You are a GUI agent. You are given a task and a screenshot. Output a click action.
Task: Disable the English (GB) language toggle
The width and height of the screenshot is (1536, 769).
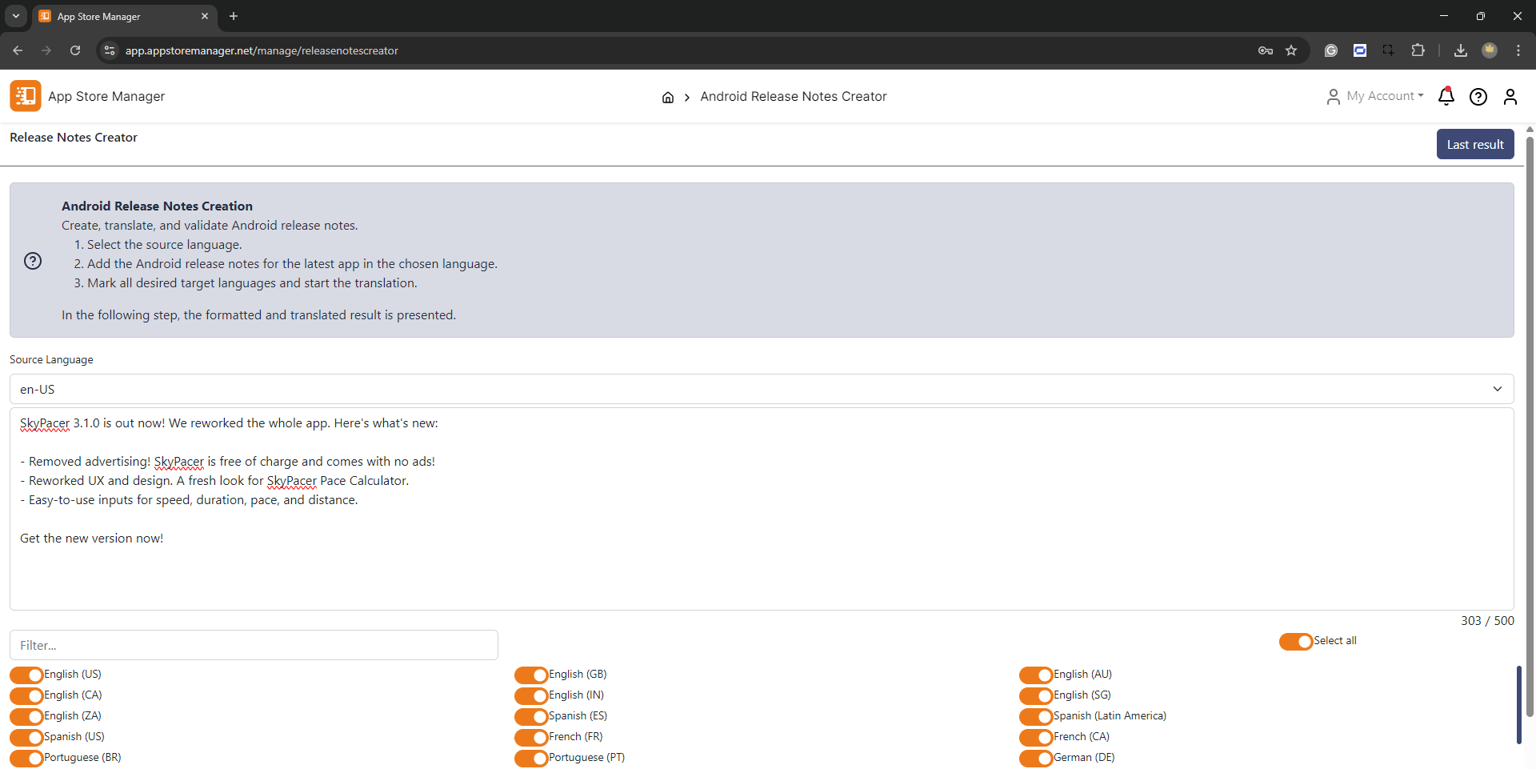(x=531, y=675)
